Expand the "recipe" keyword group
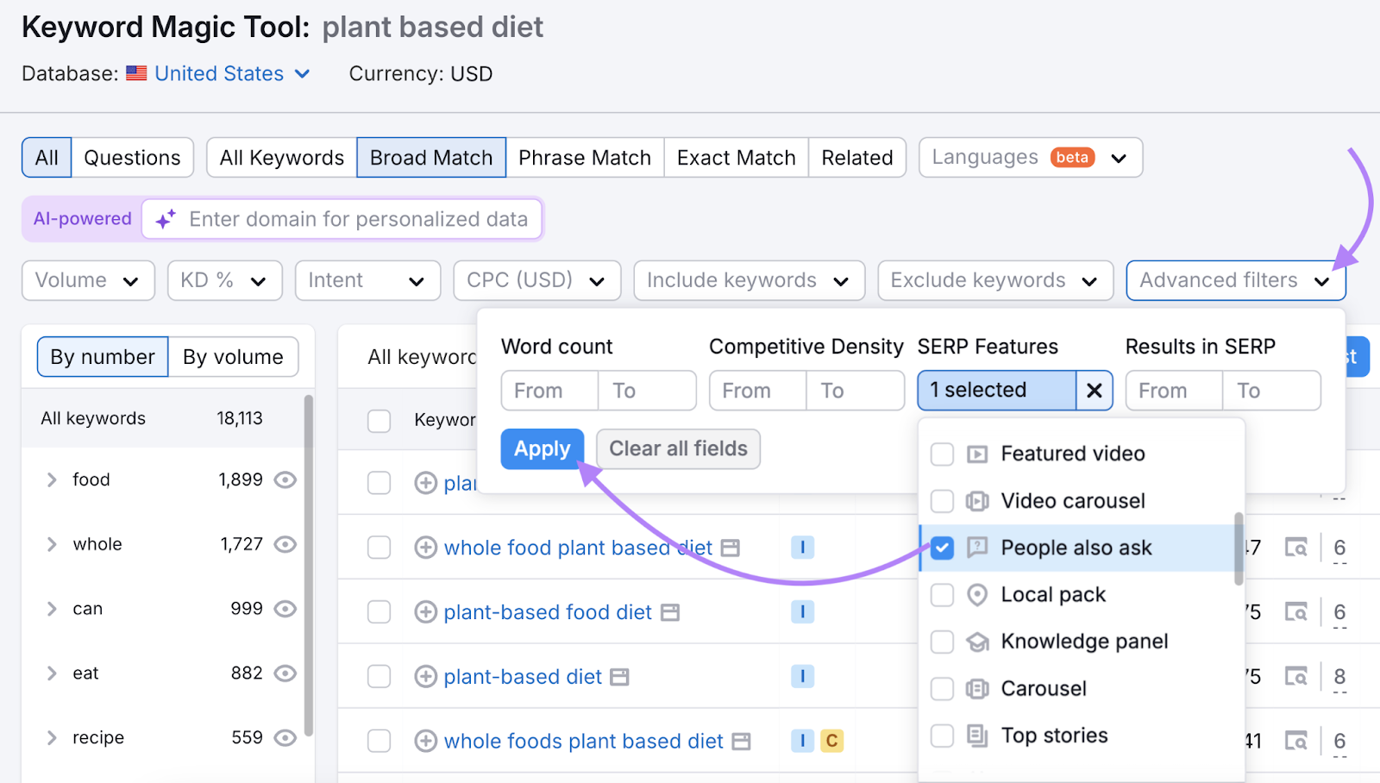The width and height of the screenshot is (1380, 783). pos(51,737)
